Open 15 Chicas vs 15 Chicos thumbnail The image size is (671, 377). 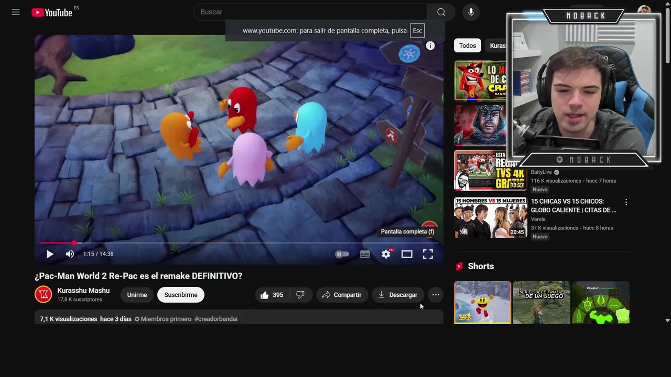(491, 217)
